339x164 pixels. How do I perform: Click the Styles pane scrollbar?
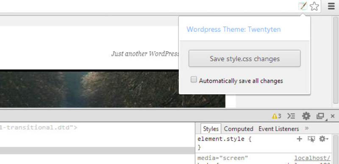coord(335,150)
